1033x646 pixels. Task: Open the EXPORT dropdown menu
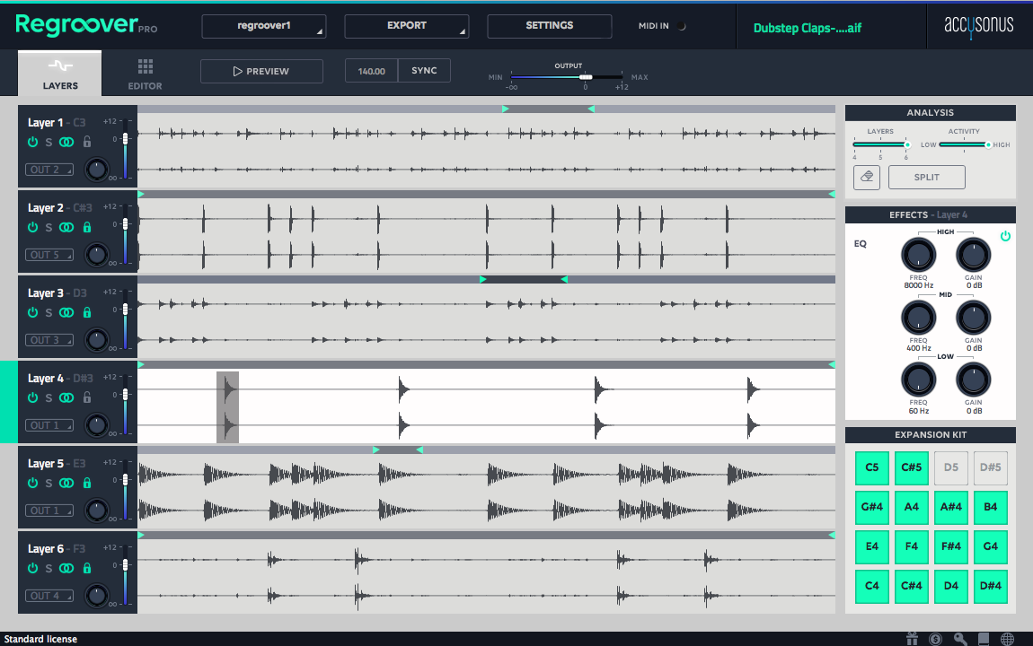tap(407, 26)
